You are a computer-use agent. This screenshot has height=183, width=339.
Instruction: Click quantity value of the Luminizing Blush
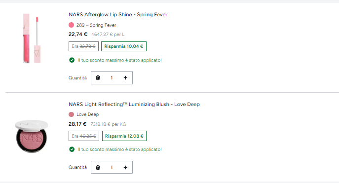112,167
